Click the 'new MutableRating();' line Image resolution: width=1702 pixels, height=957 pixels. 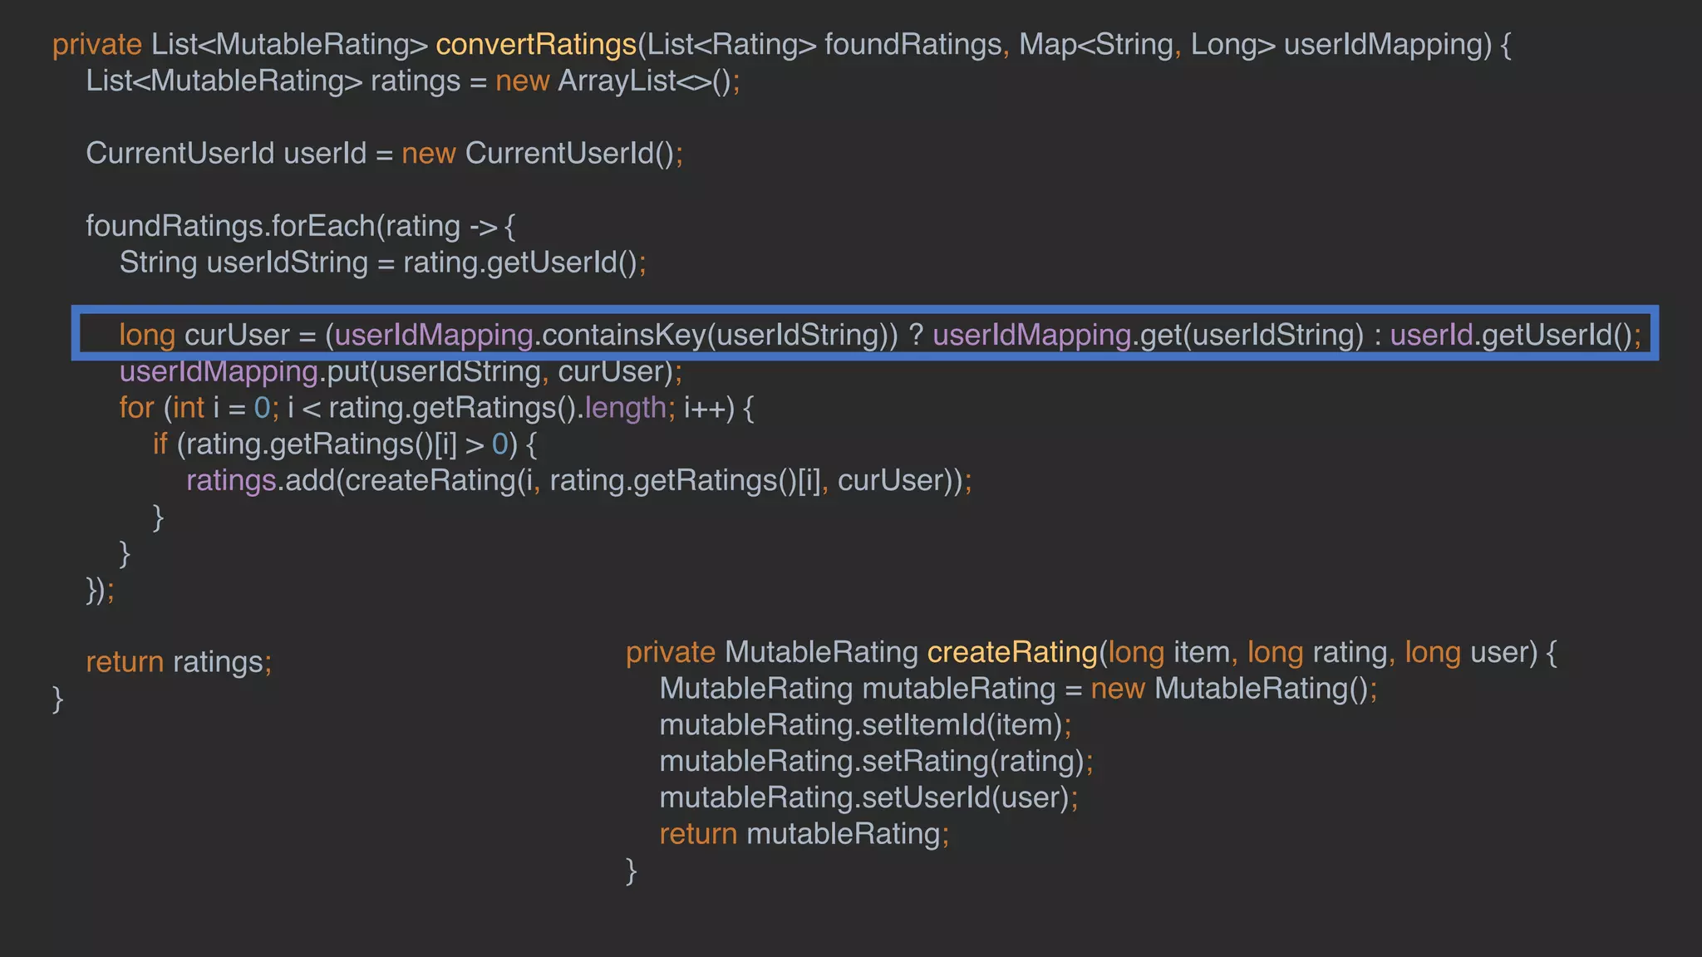click(x=1018, y=689)
